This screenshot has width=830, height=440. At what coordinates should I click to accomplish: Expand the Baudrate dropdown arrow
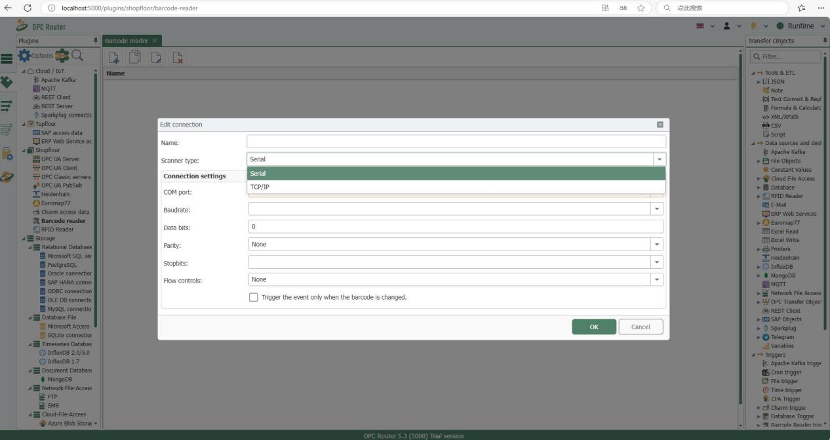pyautogui.click(x=656, y=209)
